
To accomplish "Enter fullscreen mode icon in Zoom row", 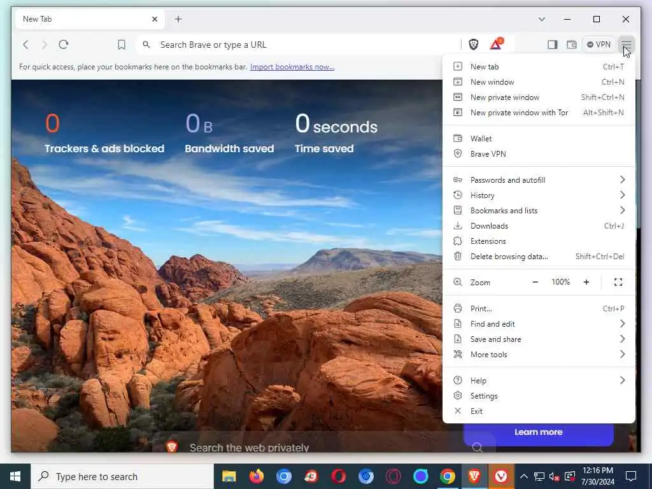I will click(618, 282).
